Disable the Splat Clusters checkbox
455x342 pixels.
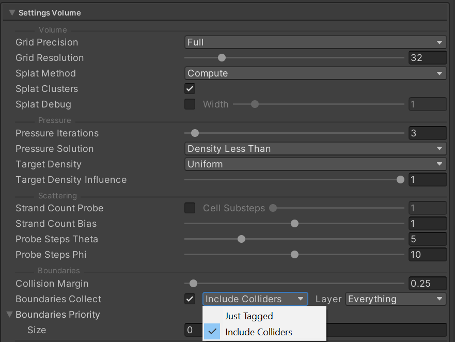point(190,89)
